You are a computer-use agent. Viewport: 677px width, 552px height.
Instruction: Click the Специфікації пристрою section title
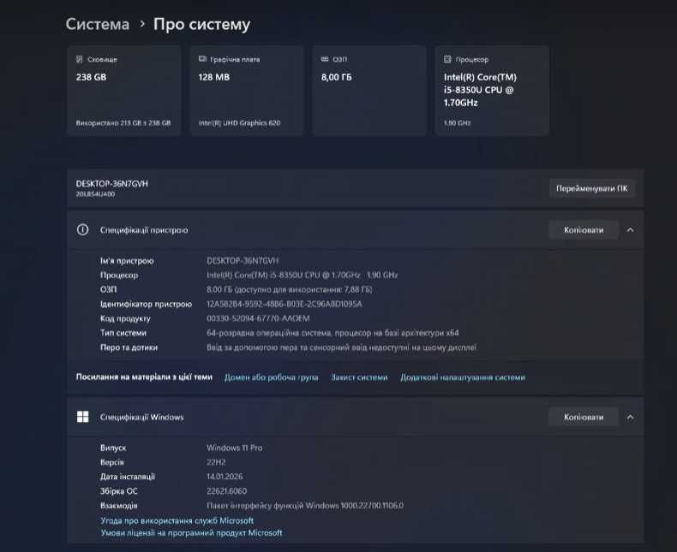click(144, 230)
